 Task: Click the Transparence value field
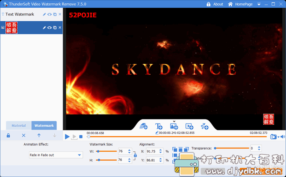pyautogui.click(x=254, y=148)
